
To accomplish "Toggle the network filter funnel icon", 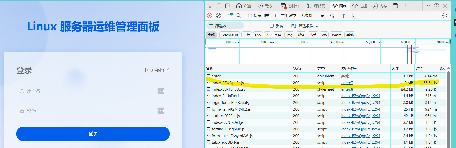I will point(230,15).
